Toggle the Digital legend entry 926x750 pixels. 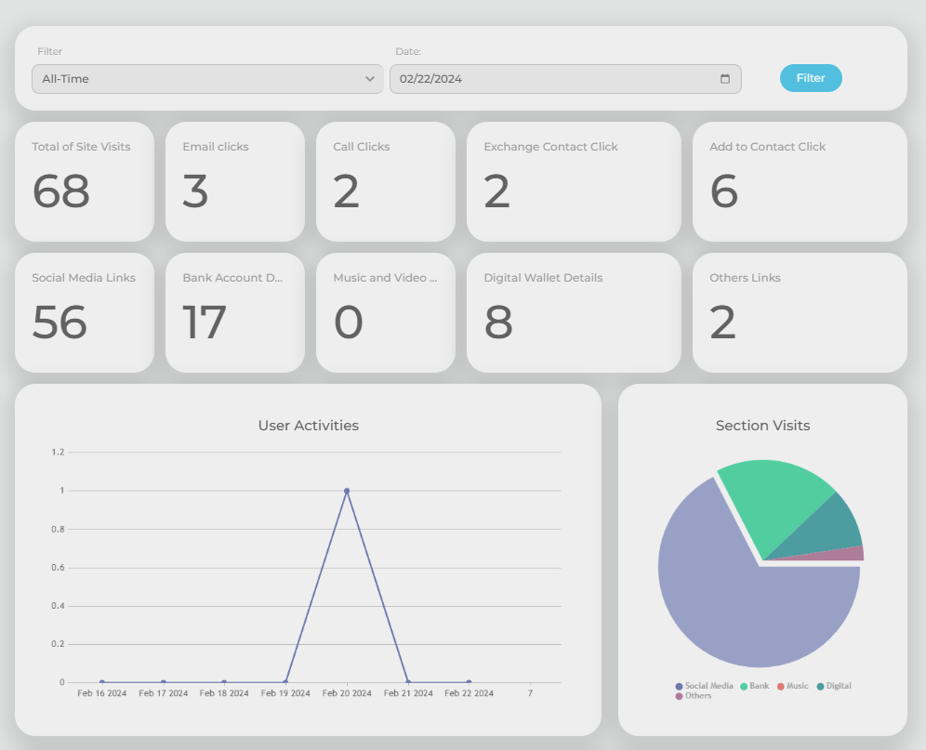(834, 686)
